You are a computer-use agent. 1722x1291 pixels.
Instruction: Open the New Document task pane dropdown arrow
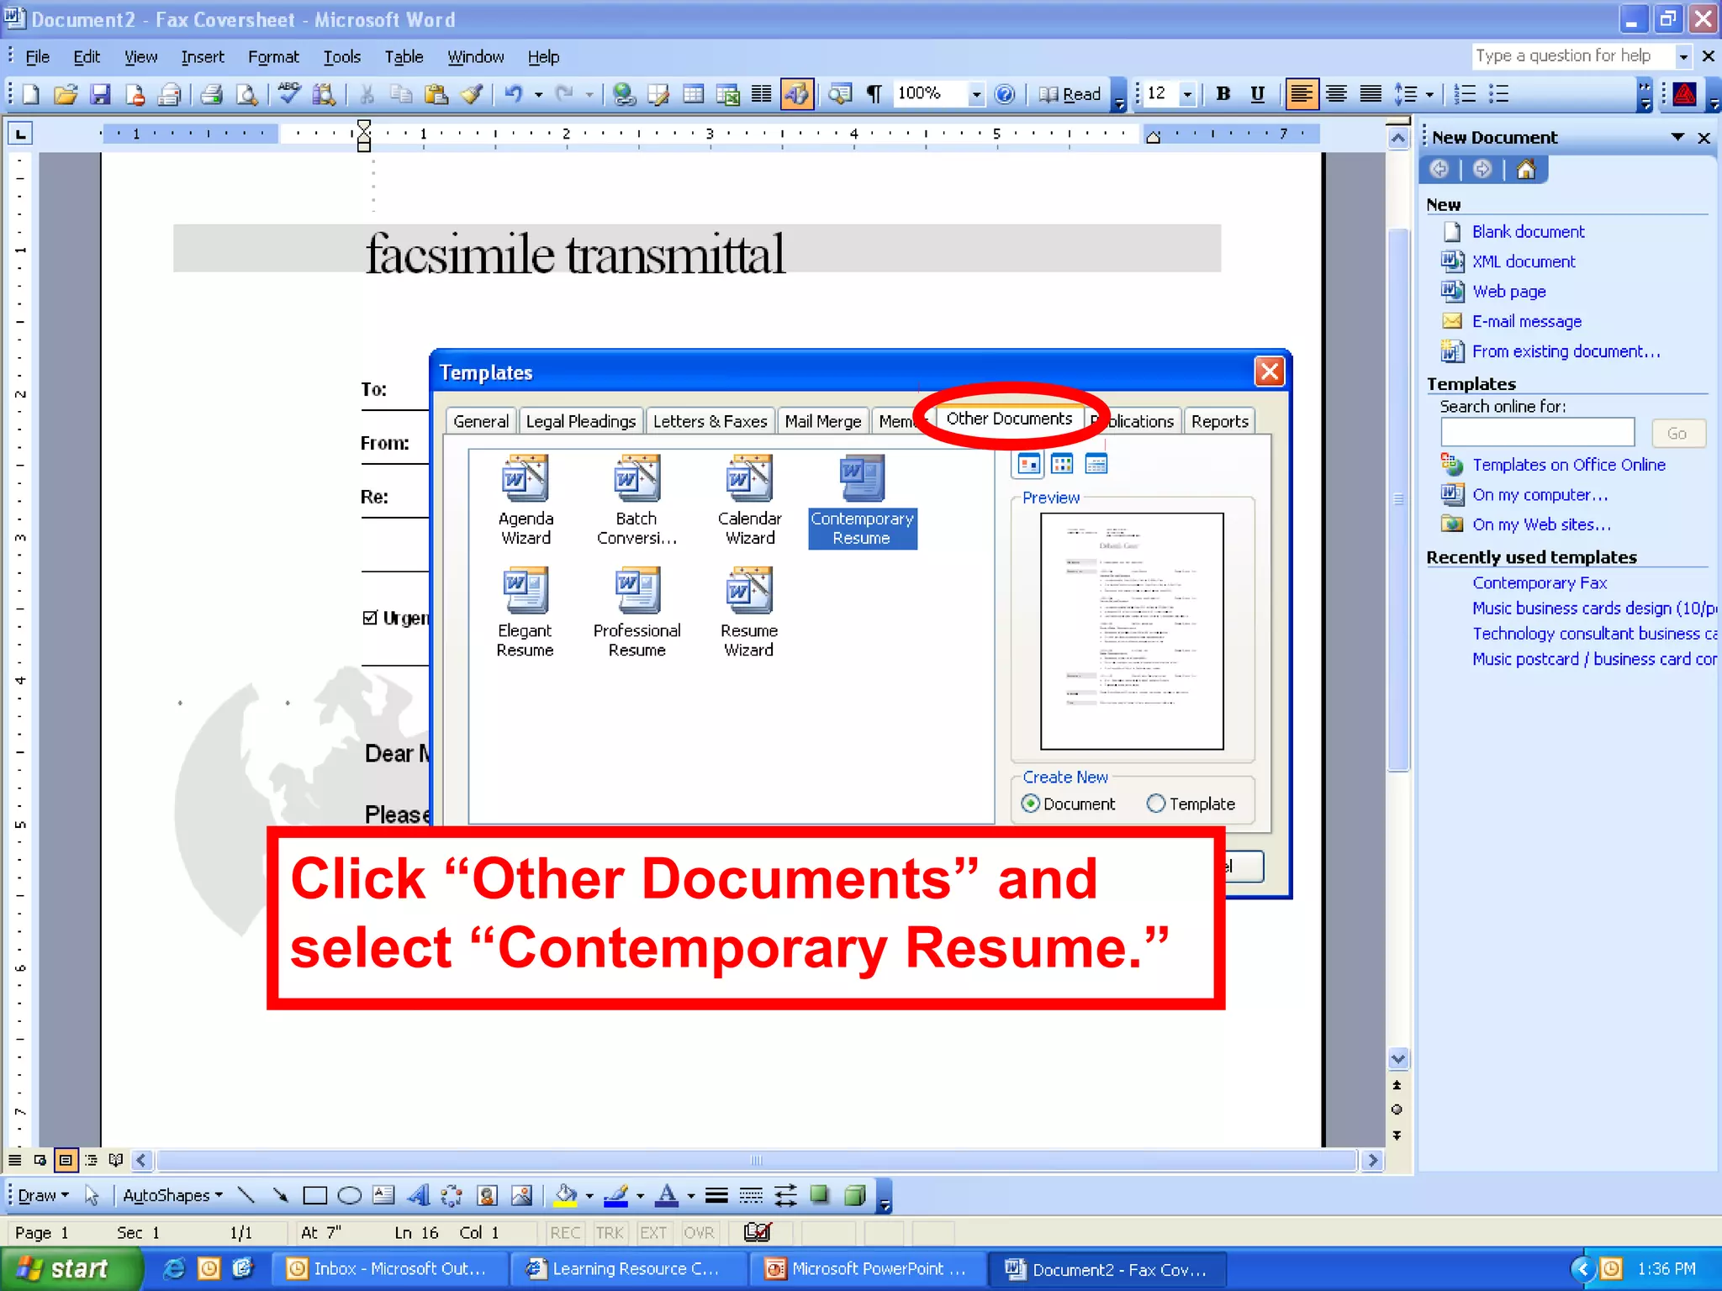click(x=1678, y=137)
